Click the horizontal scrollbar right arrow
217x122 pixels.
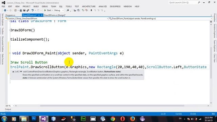pos(208,106)
